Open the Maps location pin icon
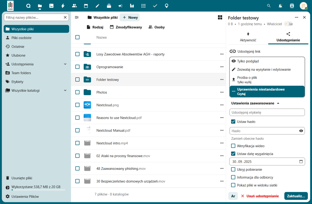Screen dimensions: 312x204 point(167,6)
